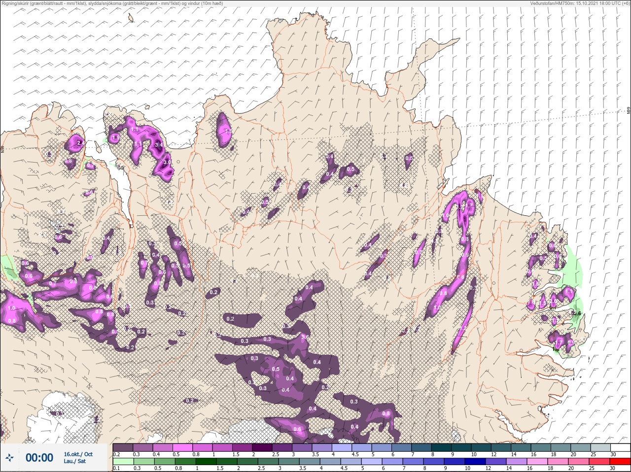Click the '3.4' precipitation value on the map
Screen dimensions: 631x472
tap(159, 145)
